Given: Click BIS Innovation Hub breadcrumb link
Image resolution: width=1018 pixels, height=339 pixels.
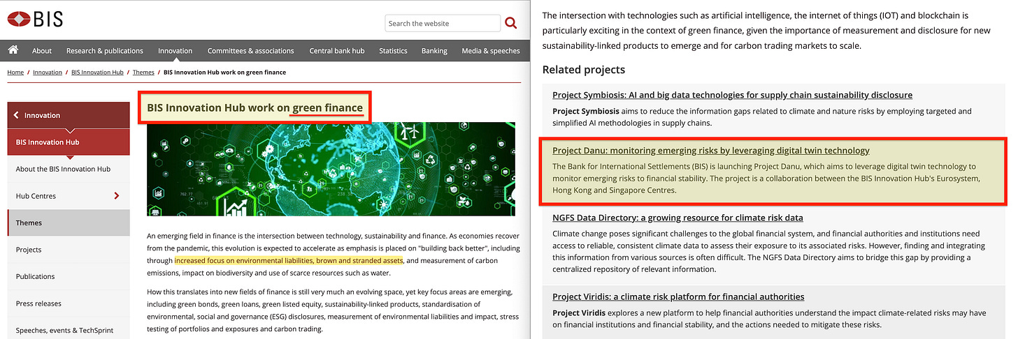Looking at the screenshot, I should [97, 72].
